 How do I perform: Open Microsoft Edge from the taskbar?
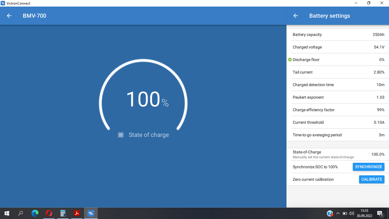[35, 213]
